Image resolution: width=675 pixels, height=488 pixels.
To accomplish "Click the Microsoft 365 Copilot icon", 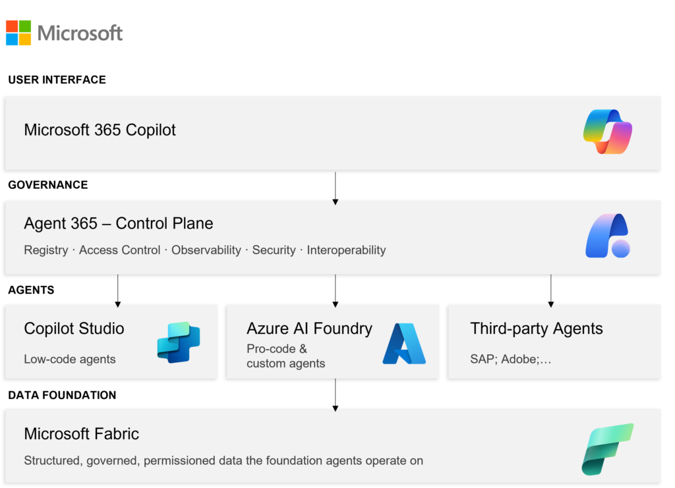I will (607, 132).
